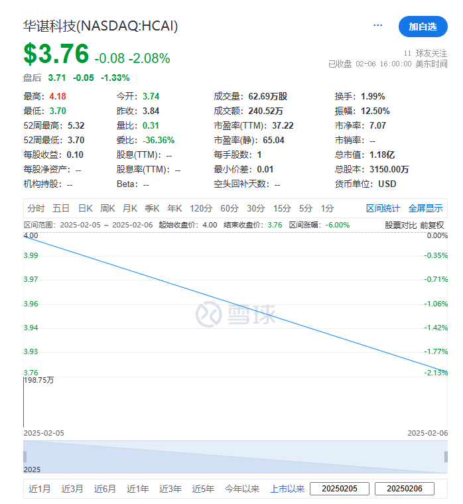Select the 近5年 time range
The height and width of the screenshot is (504, 463).
coord(203,489)
